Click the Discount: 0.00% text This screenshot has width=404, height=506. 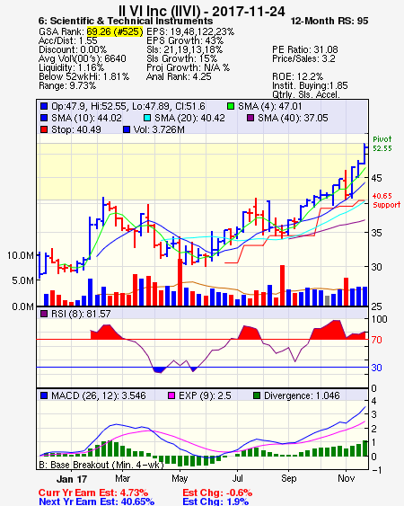point(73,49)
